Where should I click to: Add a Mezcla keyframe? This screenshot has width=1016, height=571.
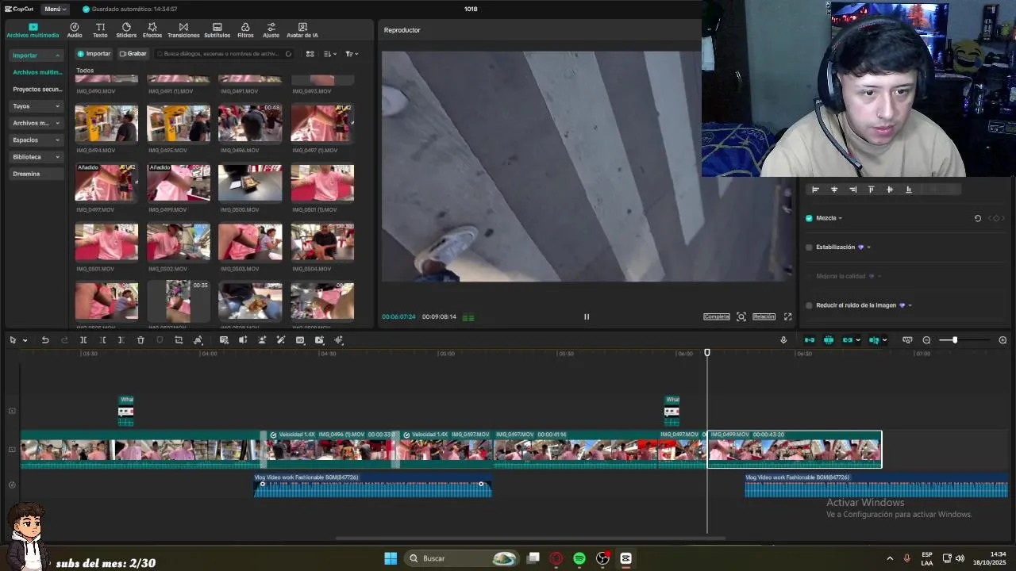click(x=996, y=218)
